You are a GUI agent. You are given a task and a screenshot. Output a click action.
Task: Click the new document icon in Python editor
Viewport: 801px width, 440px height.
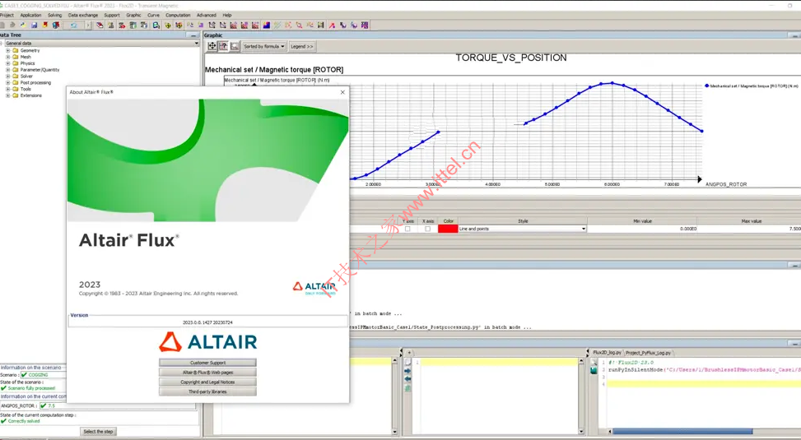(407, 361)
